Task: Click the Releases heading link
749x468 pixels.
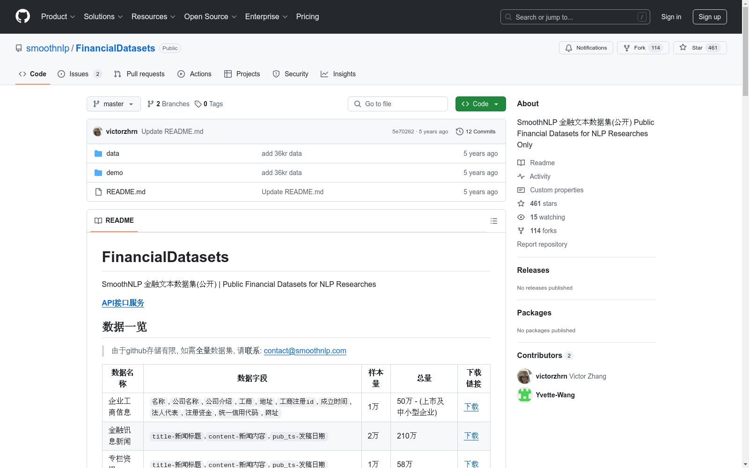Action: point(533,270)
